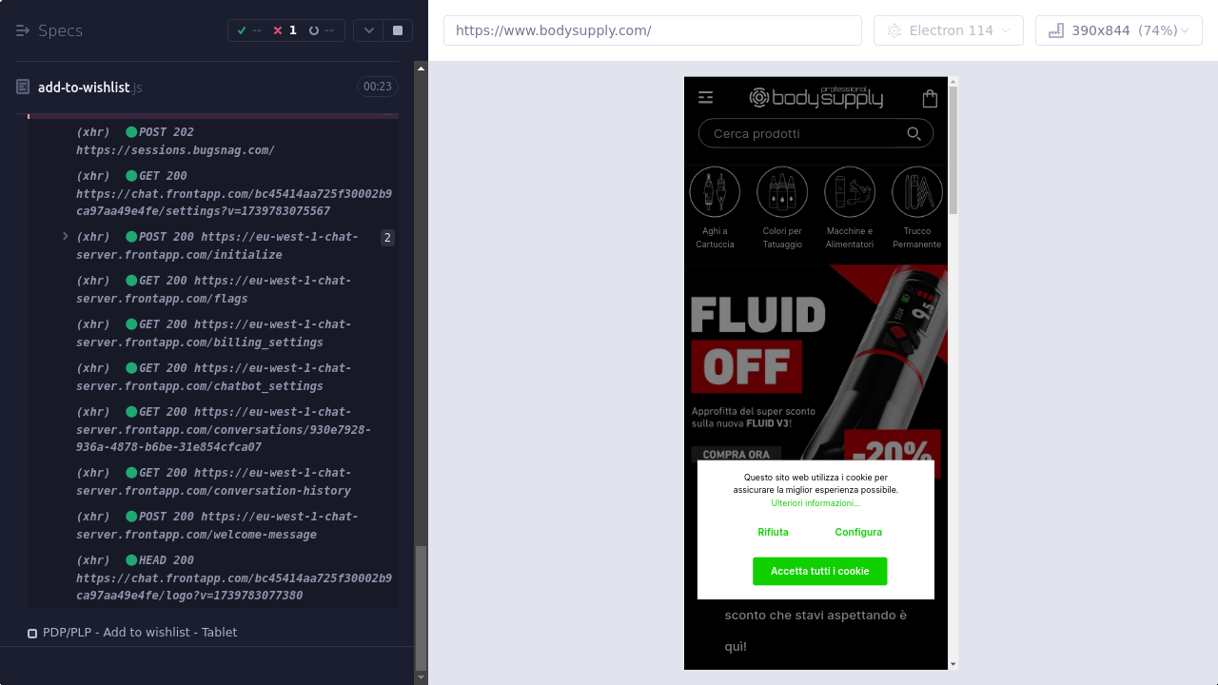Open the Electron 114 browser dropdown
This screenshot has width=1218, height=685.
948,30
